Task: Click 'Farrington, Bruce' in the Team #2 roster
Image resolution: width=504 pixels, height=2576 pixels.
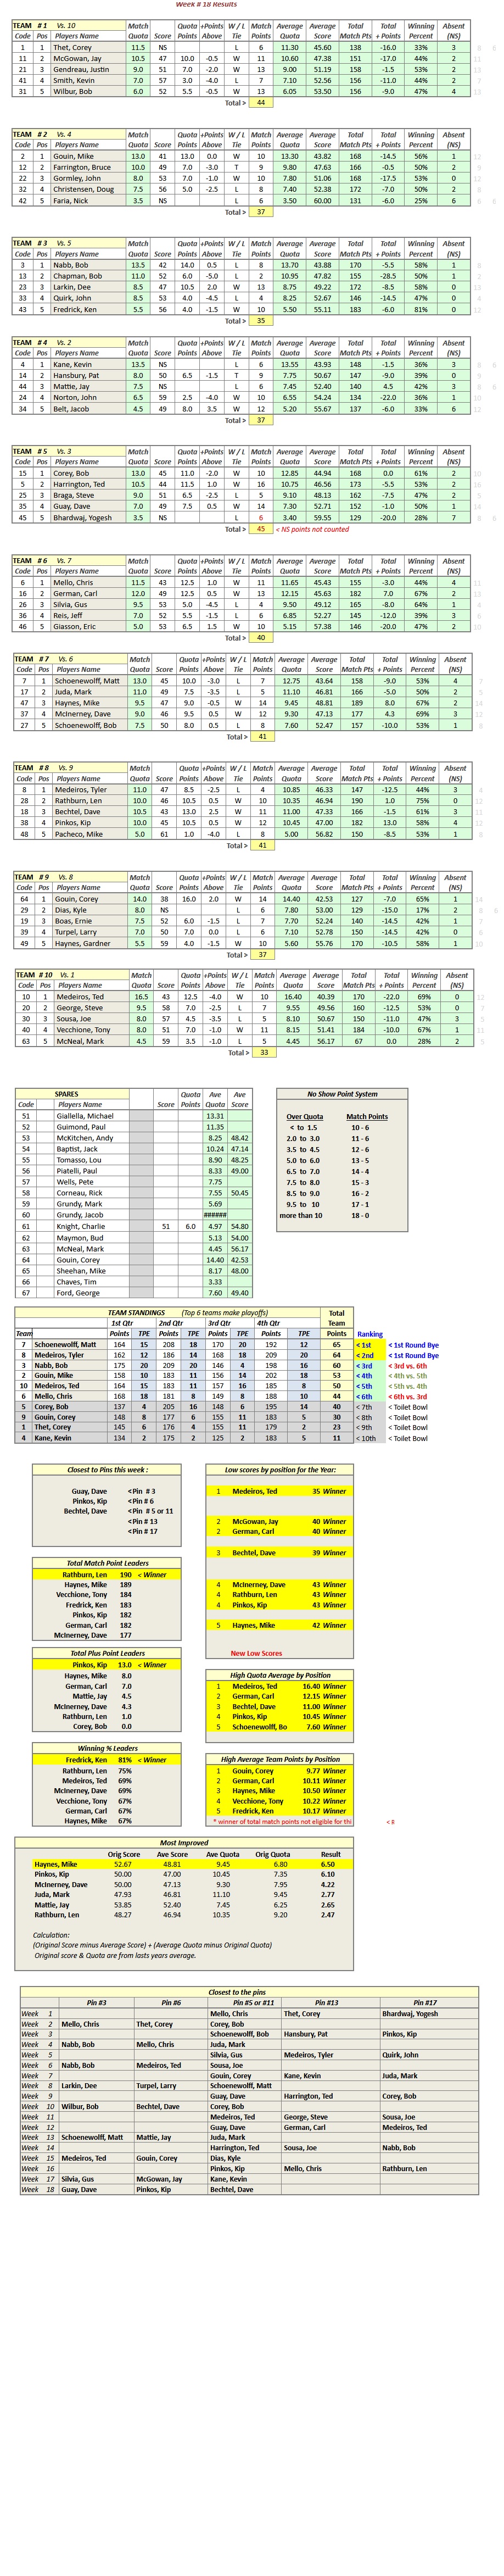Action: point(82,167)
